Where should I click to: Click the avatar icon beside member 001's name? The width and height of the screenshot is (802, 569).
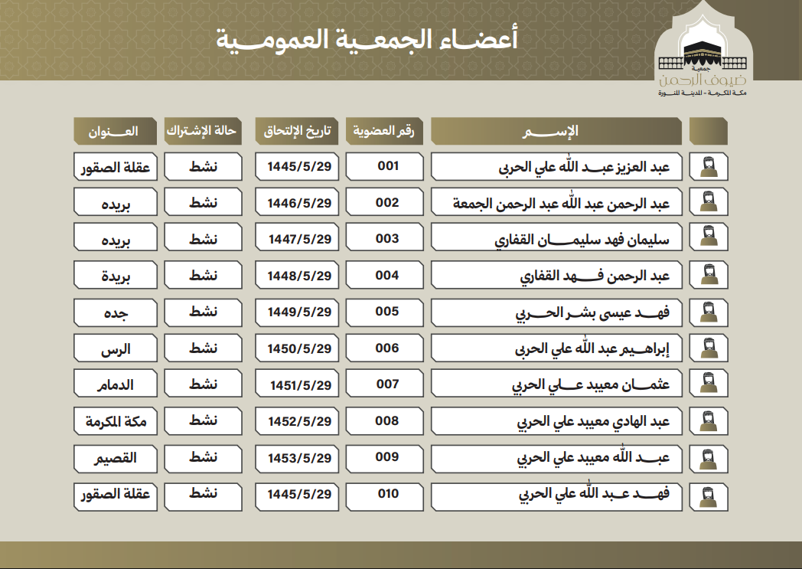tap(708, 166)
